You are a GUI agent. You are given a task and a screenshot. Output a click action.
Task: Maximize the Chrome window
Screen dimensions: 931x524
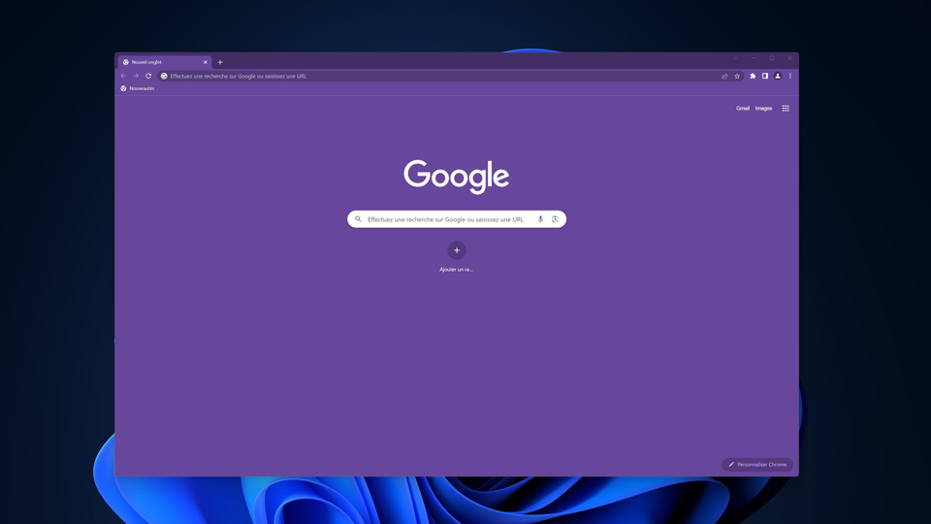772,58
